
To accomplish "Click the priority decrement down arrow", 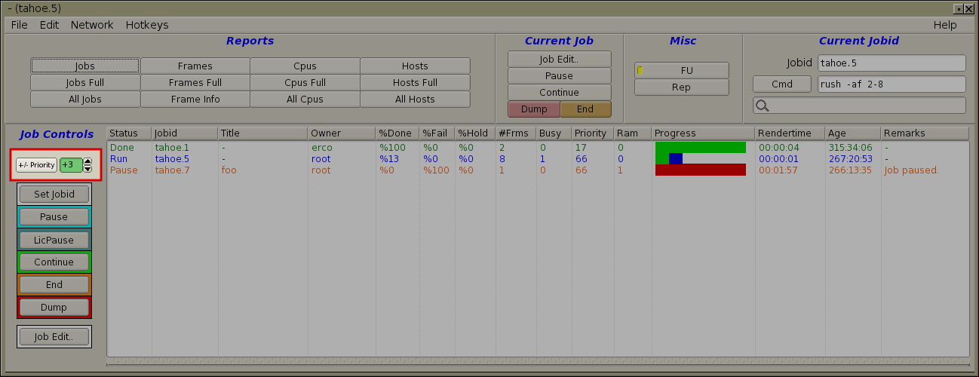I will pyautogui.click(x=87, y=168).
